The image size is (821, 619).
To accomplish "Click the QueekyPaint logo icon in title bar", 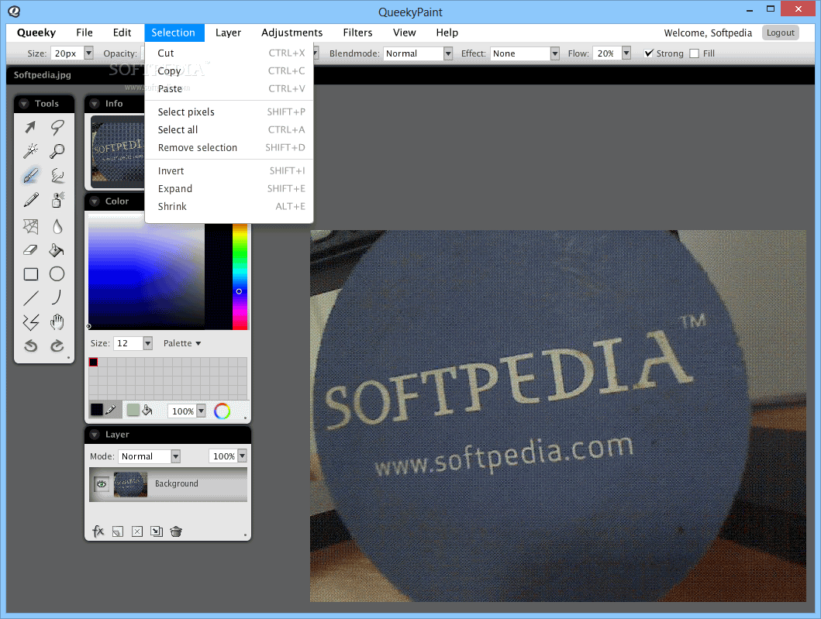I will (x=14, y=12).
